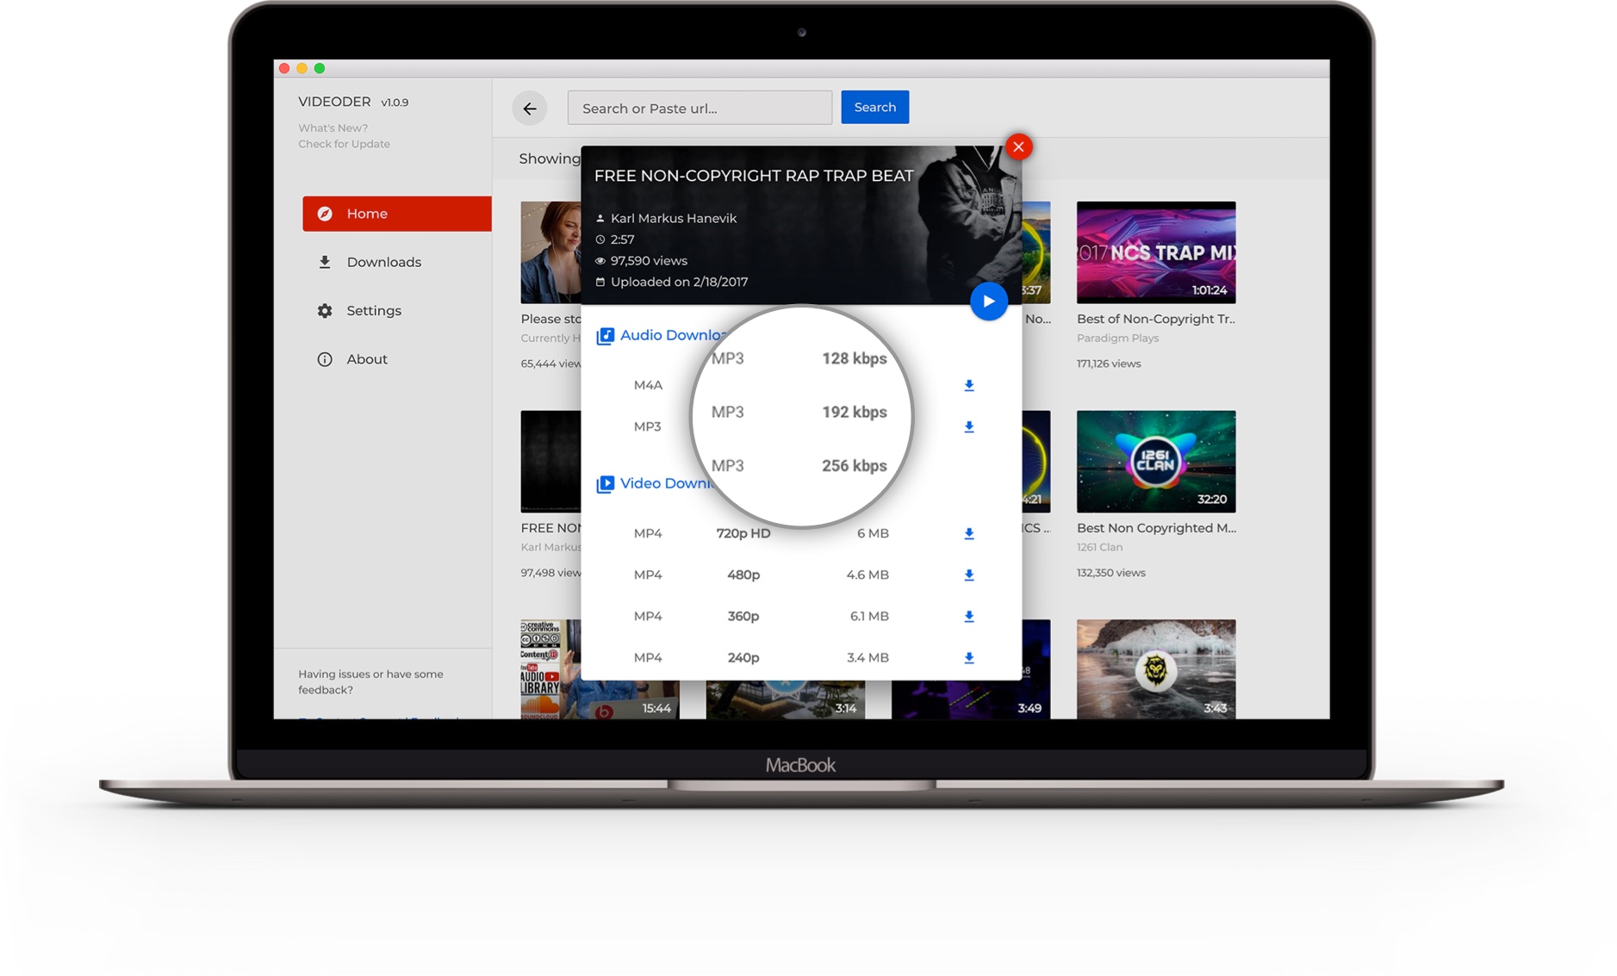The width and height of the screenshot is (1617, 976).
Task: Click the Search button
Action: (x=874, y=107)
